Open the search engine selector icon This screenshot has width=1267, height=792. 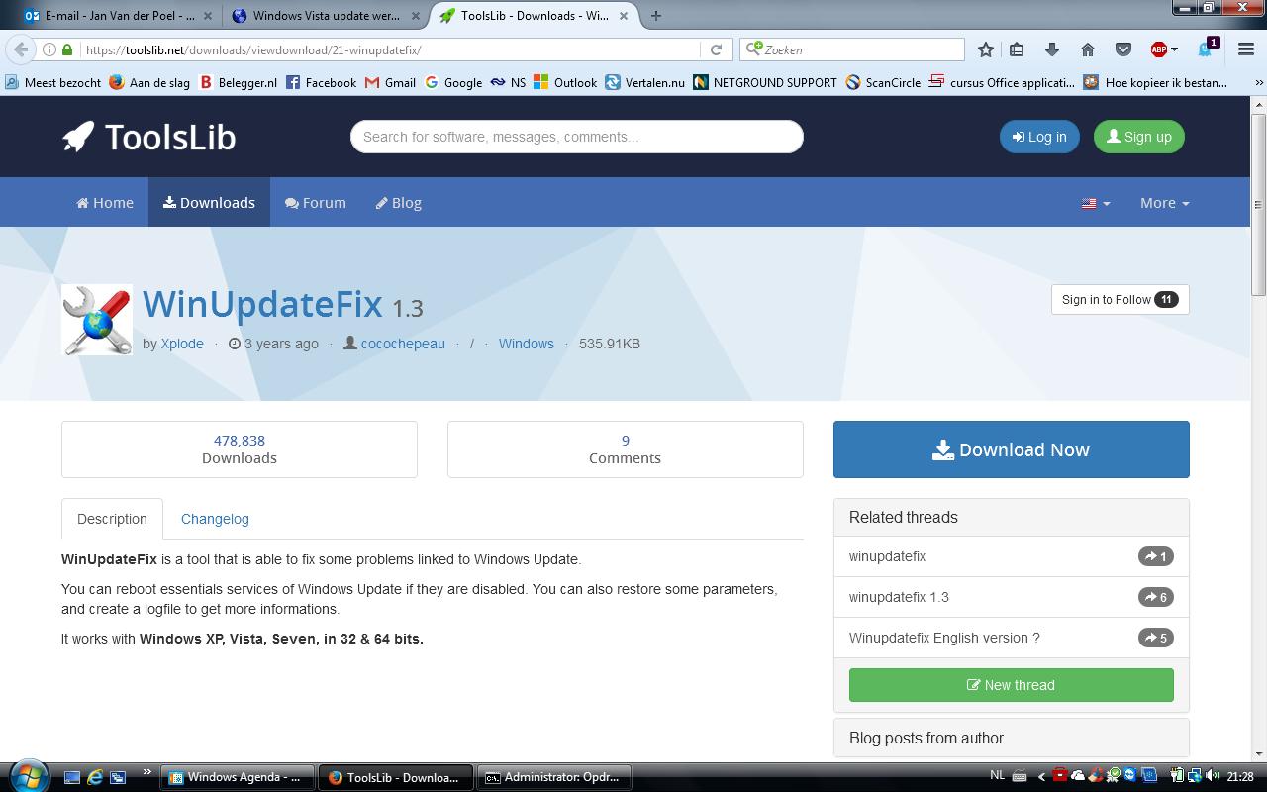click(754, 49)
